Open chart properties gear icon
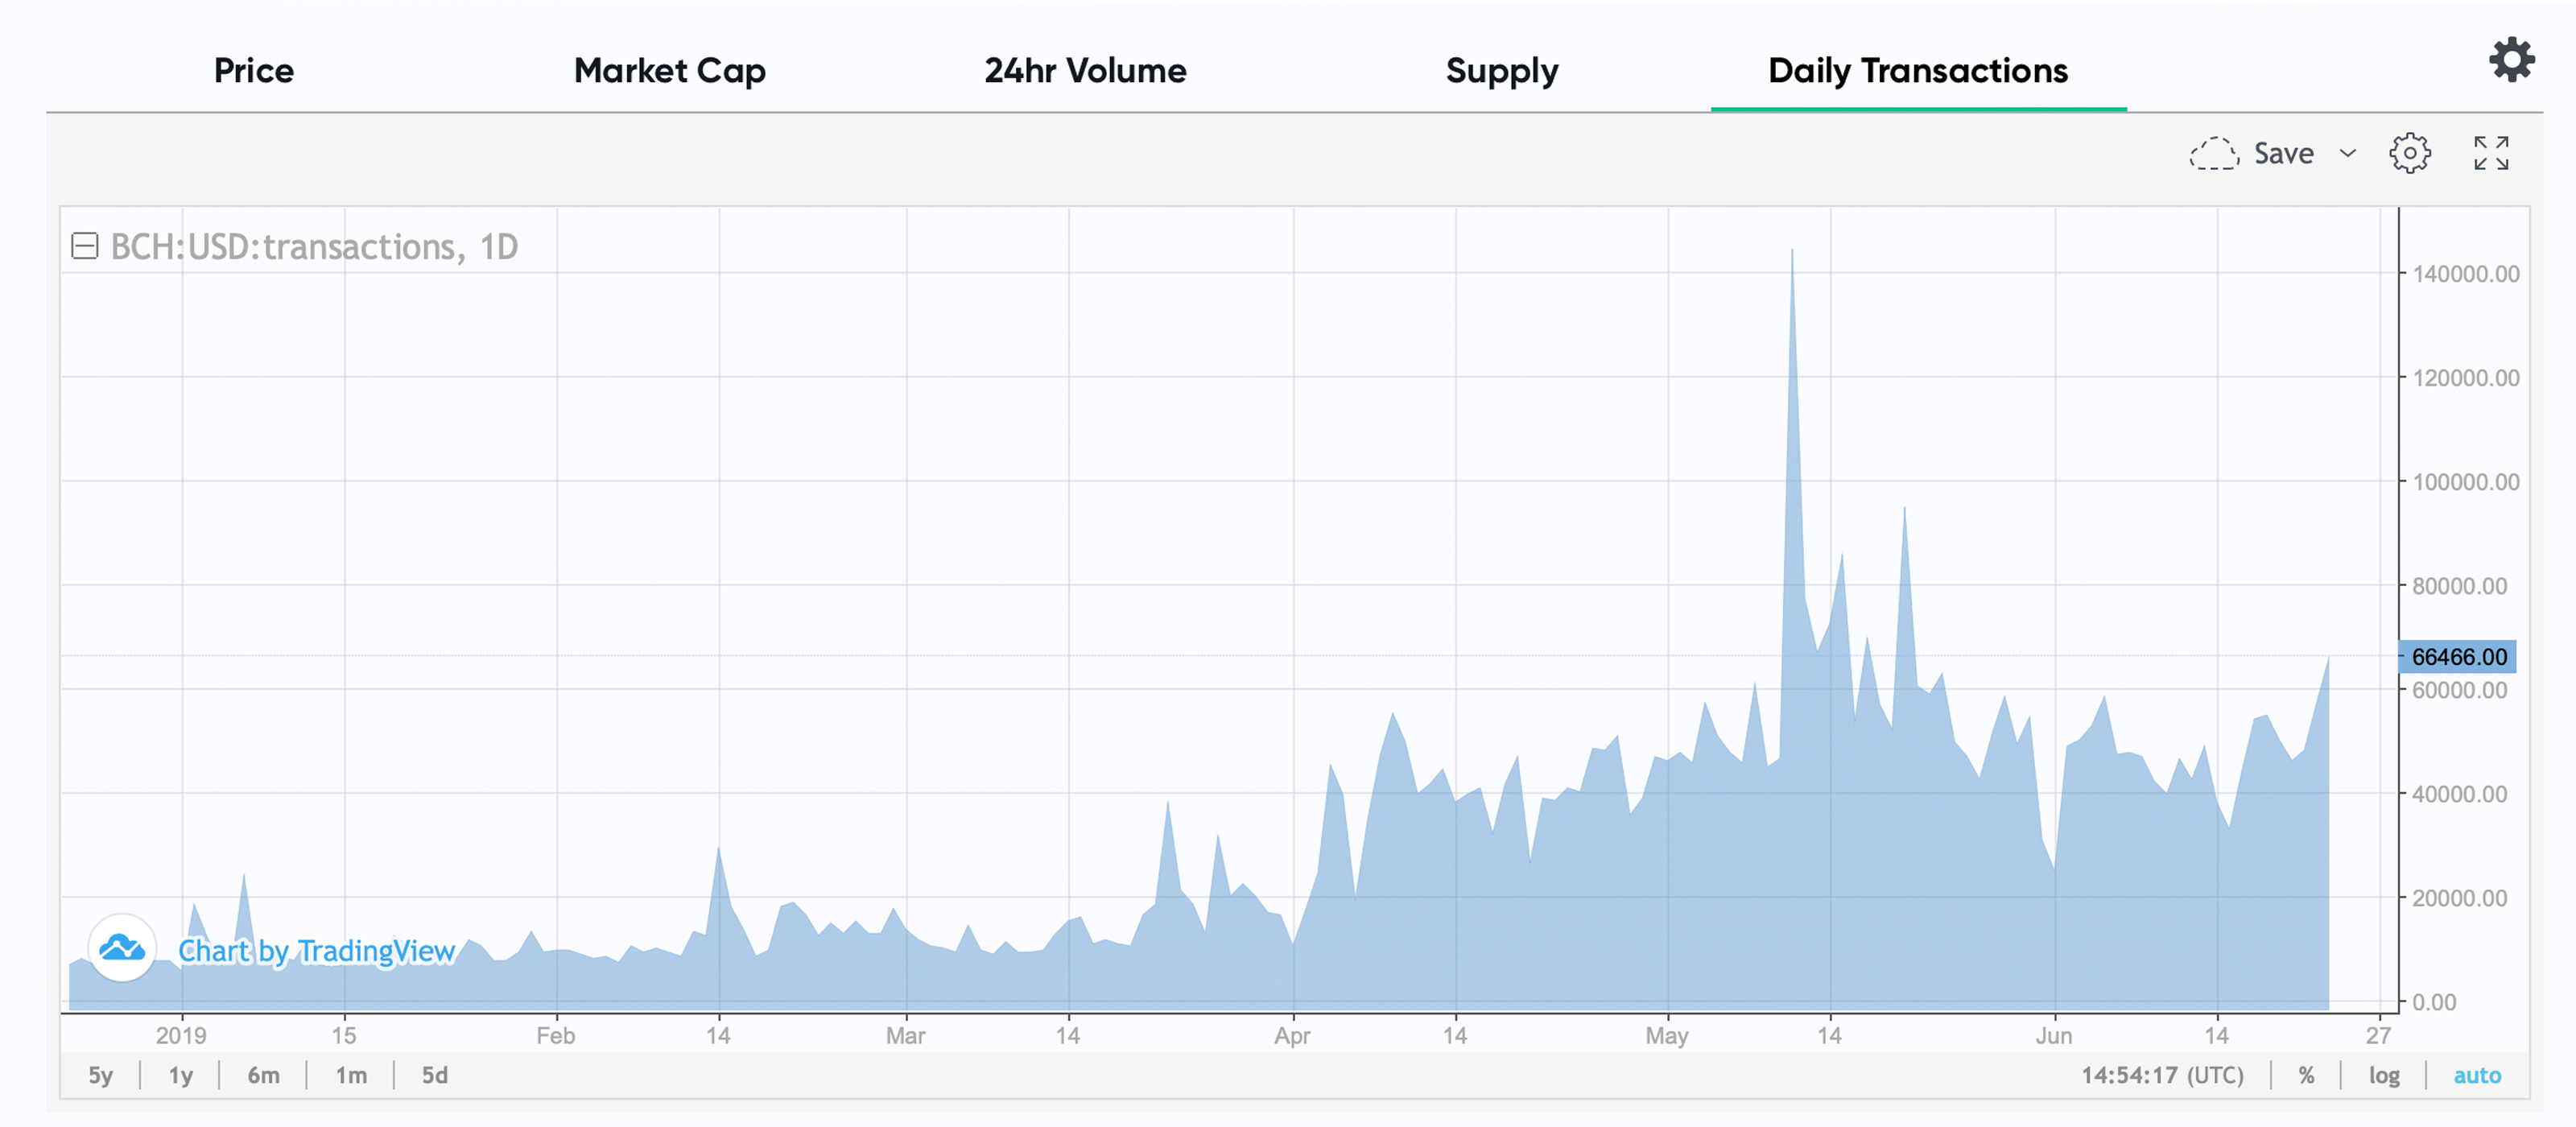 (2409, 153)
